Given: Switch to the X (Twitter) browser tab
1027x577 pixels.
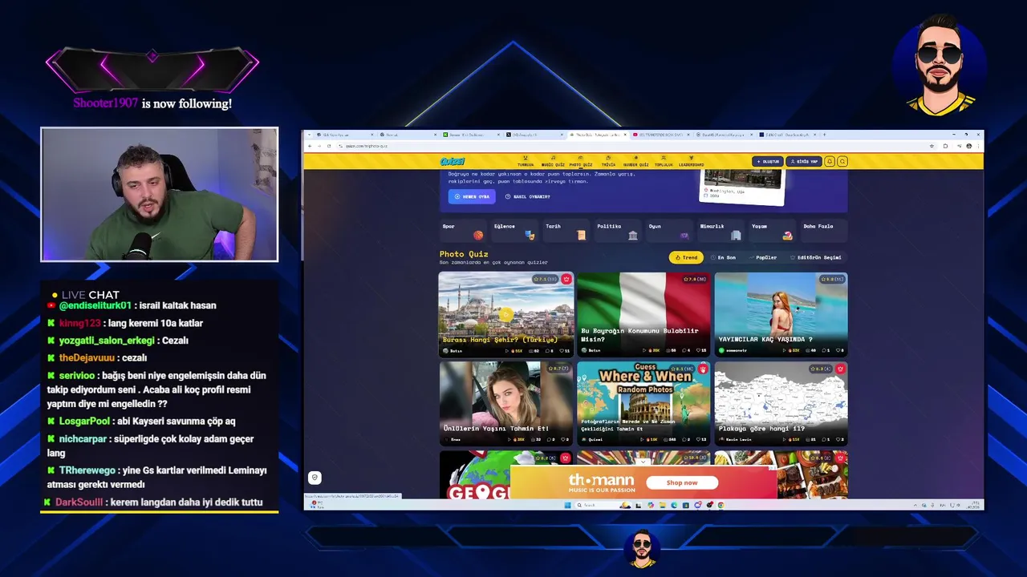Looking at the screenshot, I should click(x=535, y=135).
